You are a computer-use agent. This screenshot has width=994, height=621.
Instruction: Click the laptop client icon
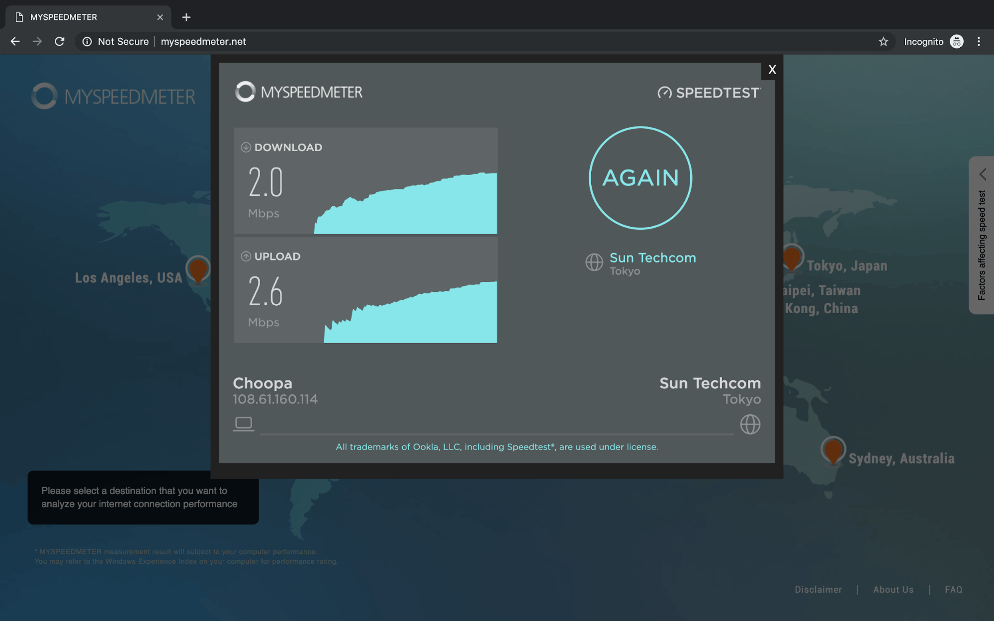coord(244,424)
